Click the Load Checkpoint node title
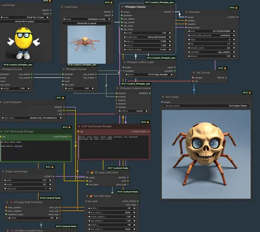The image size is (260, 232). 12,102
